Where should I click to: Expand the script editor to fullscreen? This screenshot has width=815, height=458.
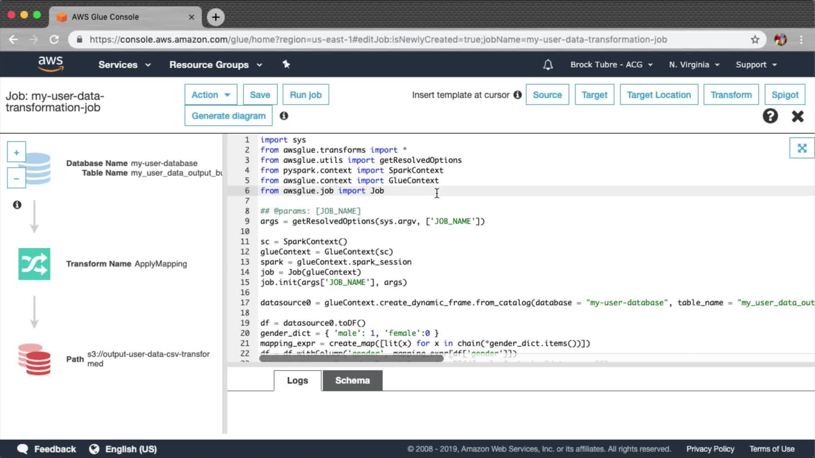point(801,148)
